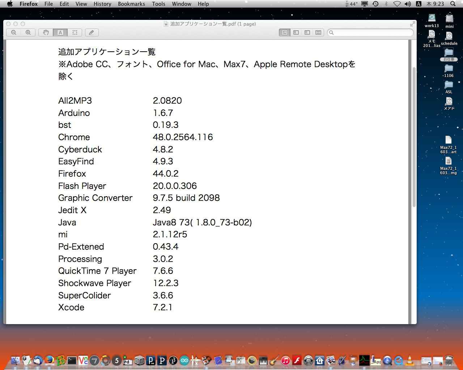Switch to Table of Contents view
463x370 pixels.
pos(307,33)
